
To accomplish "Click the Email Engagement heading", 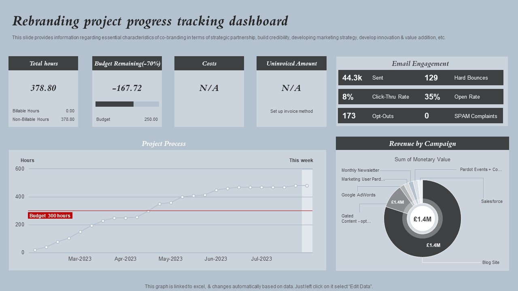I will point(420,63).
